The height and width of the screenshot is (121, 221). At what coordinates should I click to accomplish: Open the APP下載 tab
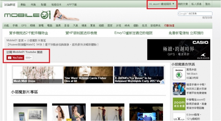[x=72, y=5]
